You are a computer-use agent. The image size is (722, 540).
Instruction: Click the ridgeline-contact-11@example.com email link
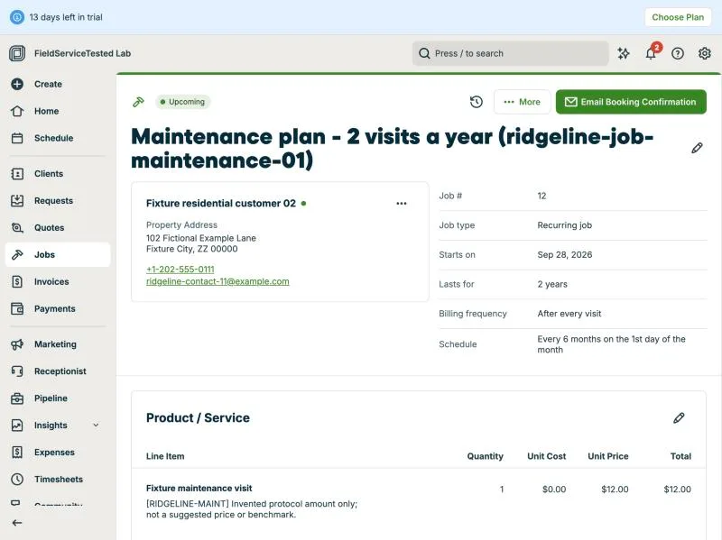point(218,281)
